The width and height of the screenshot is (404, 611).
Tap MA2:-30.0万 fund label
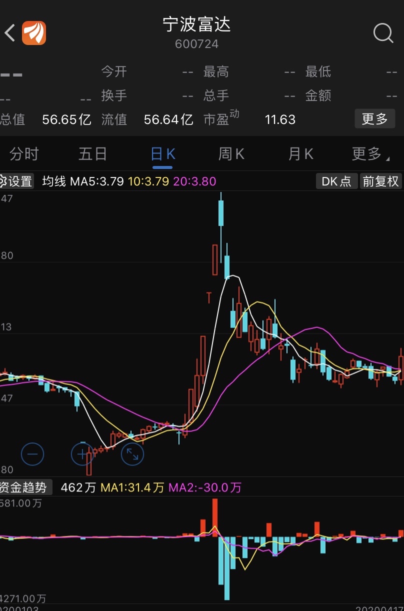pos(205,487)
